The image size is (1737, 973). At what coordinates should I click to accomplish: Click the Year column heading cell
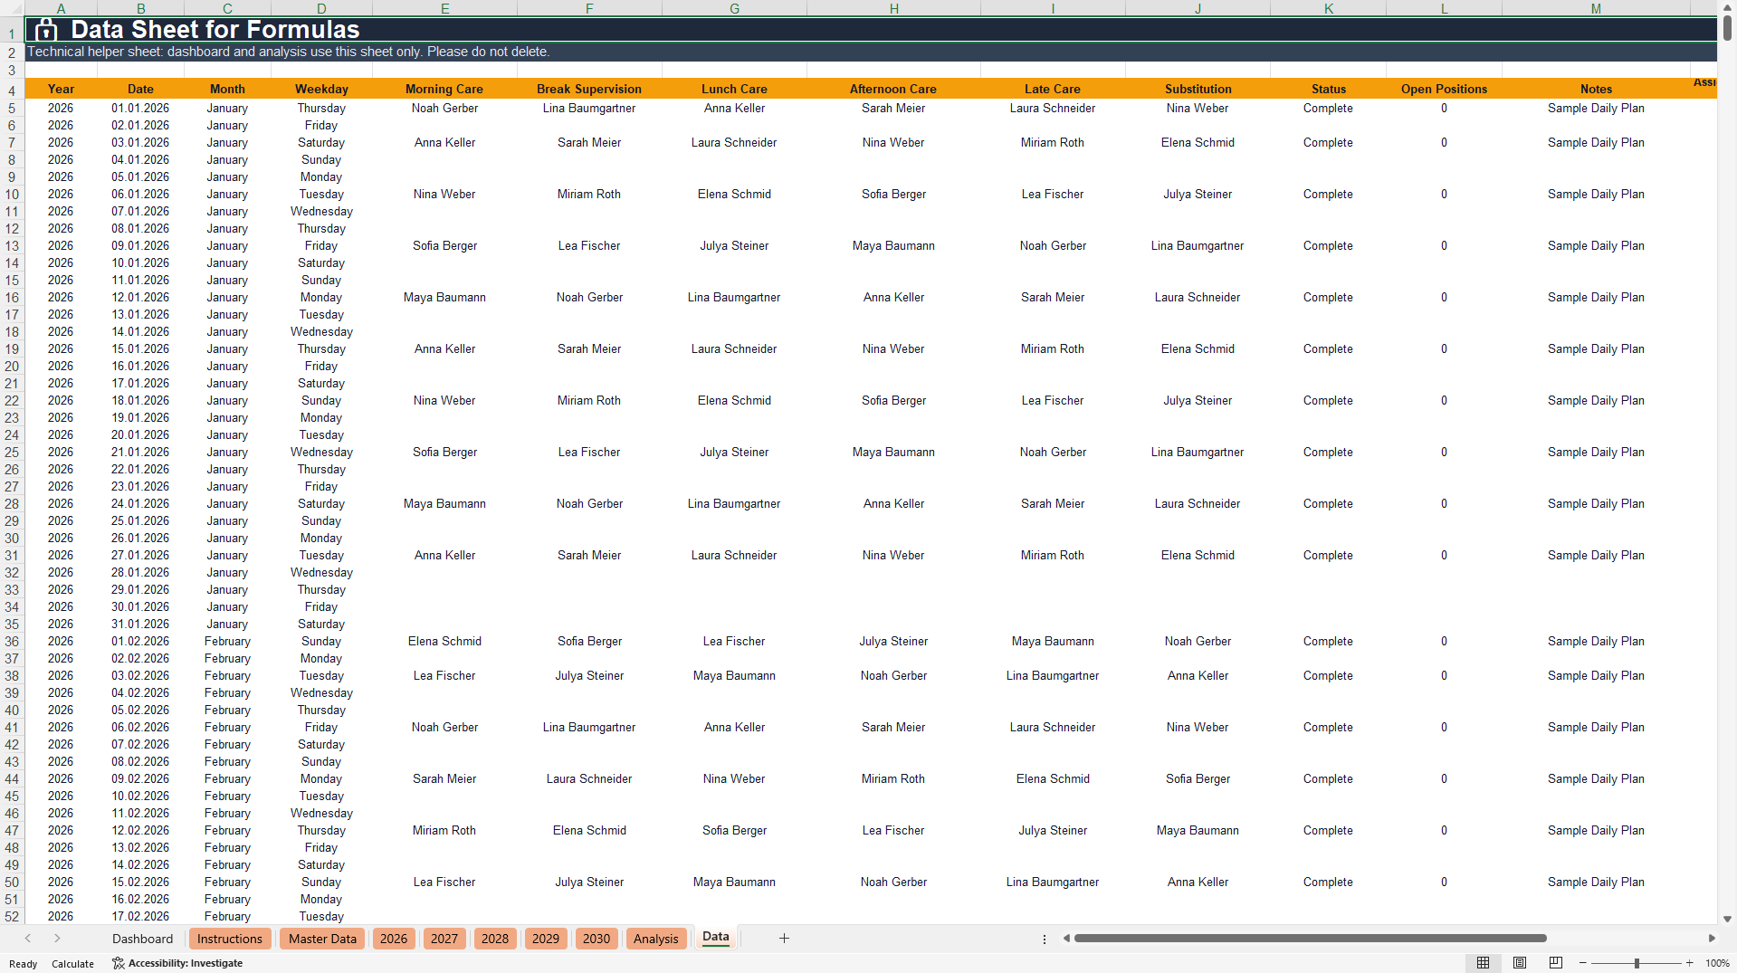pos(61,89)
